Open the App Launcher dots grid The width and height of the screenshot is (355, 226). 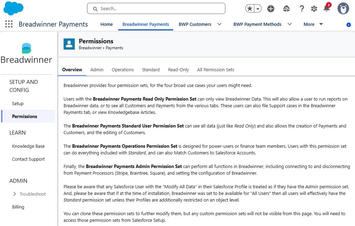(9, 24)
